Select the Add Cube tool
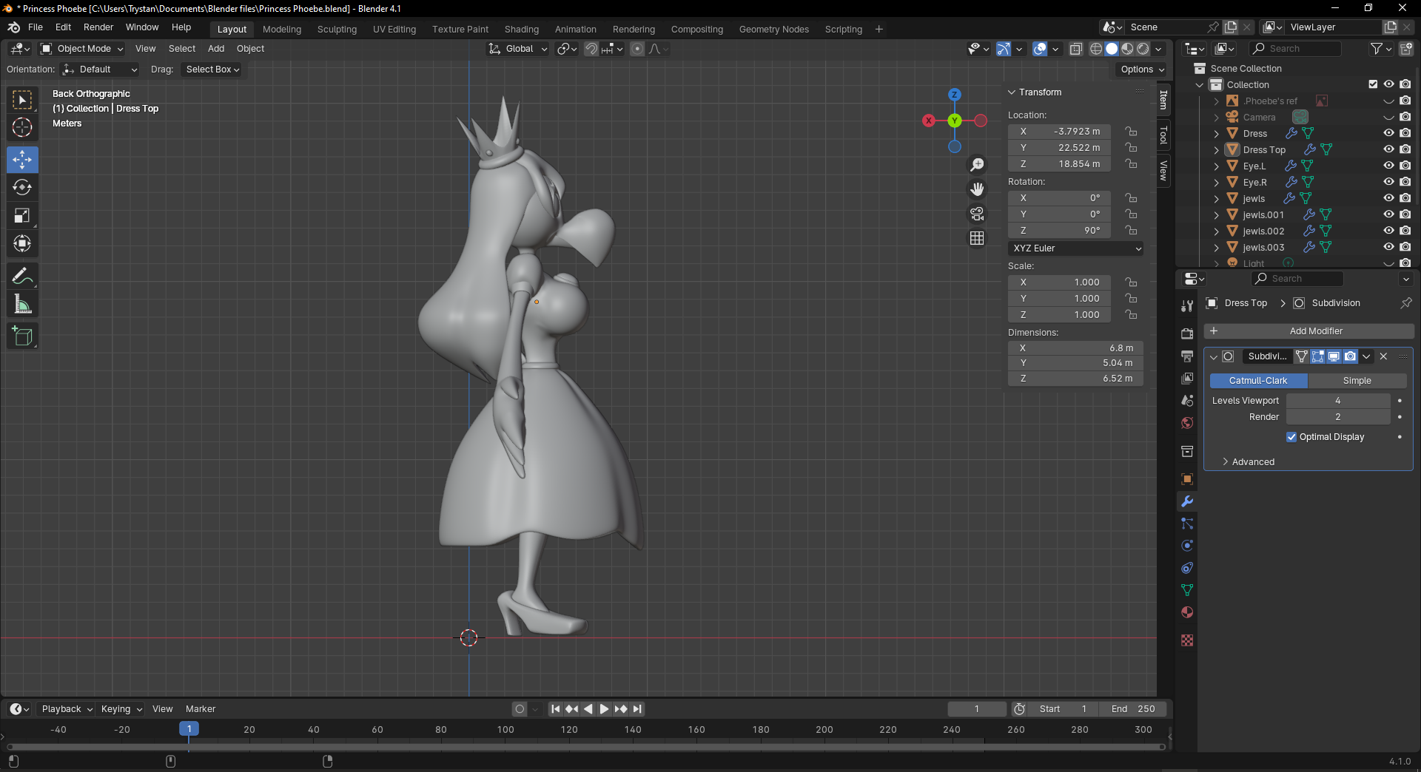Viewport: 1421px width, 772px height. click(x=22, y=336)
